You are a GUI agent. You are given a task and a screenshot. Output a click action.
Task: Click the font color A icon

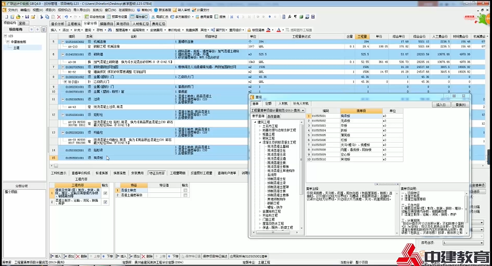pos(278,30)
